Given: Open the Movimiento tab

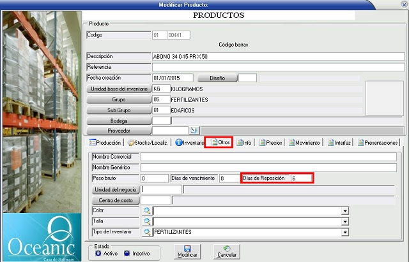Looking at the screenshot, I should tap(304, 143).
